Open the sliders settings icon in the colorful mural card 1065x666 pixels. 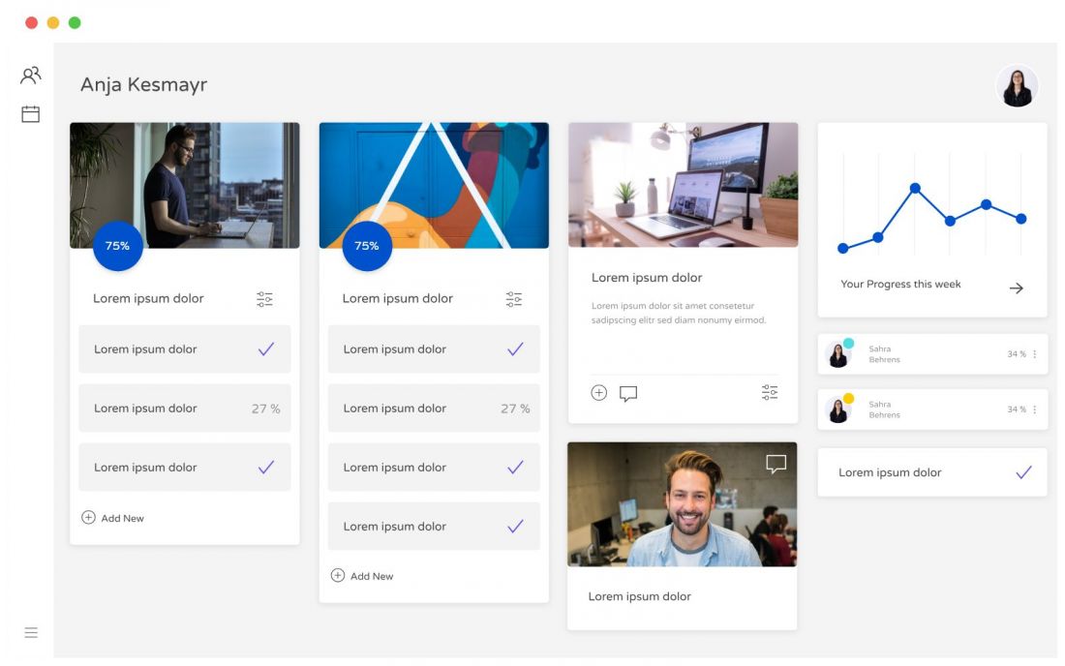point(514,299)
